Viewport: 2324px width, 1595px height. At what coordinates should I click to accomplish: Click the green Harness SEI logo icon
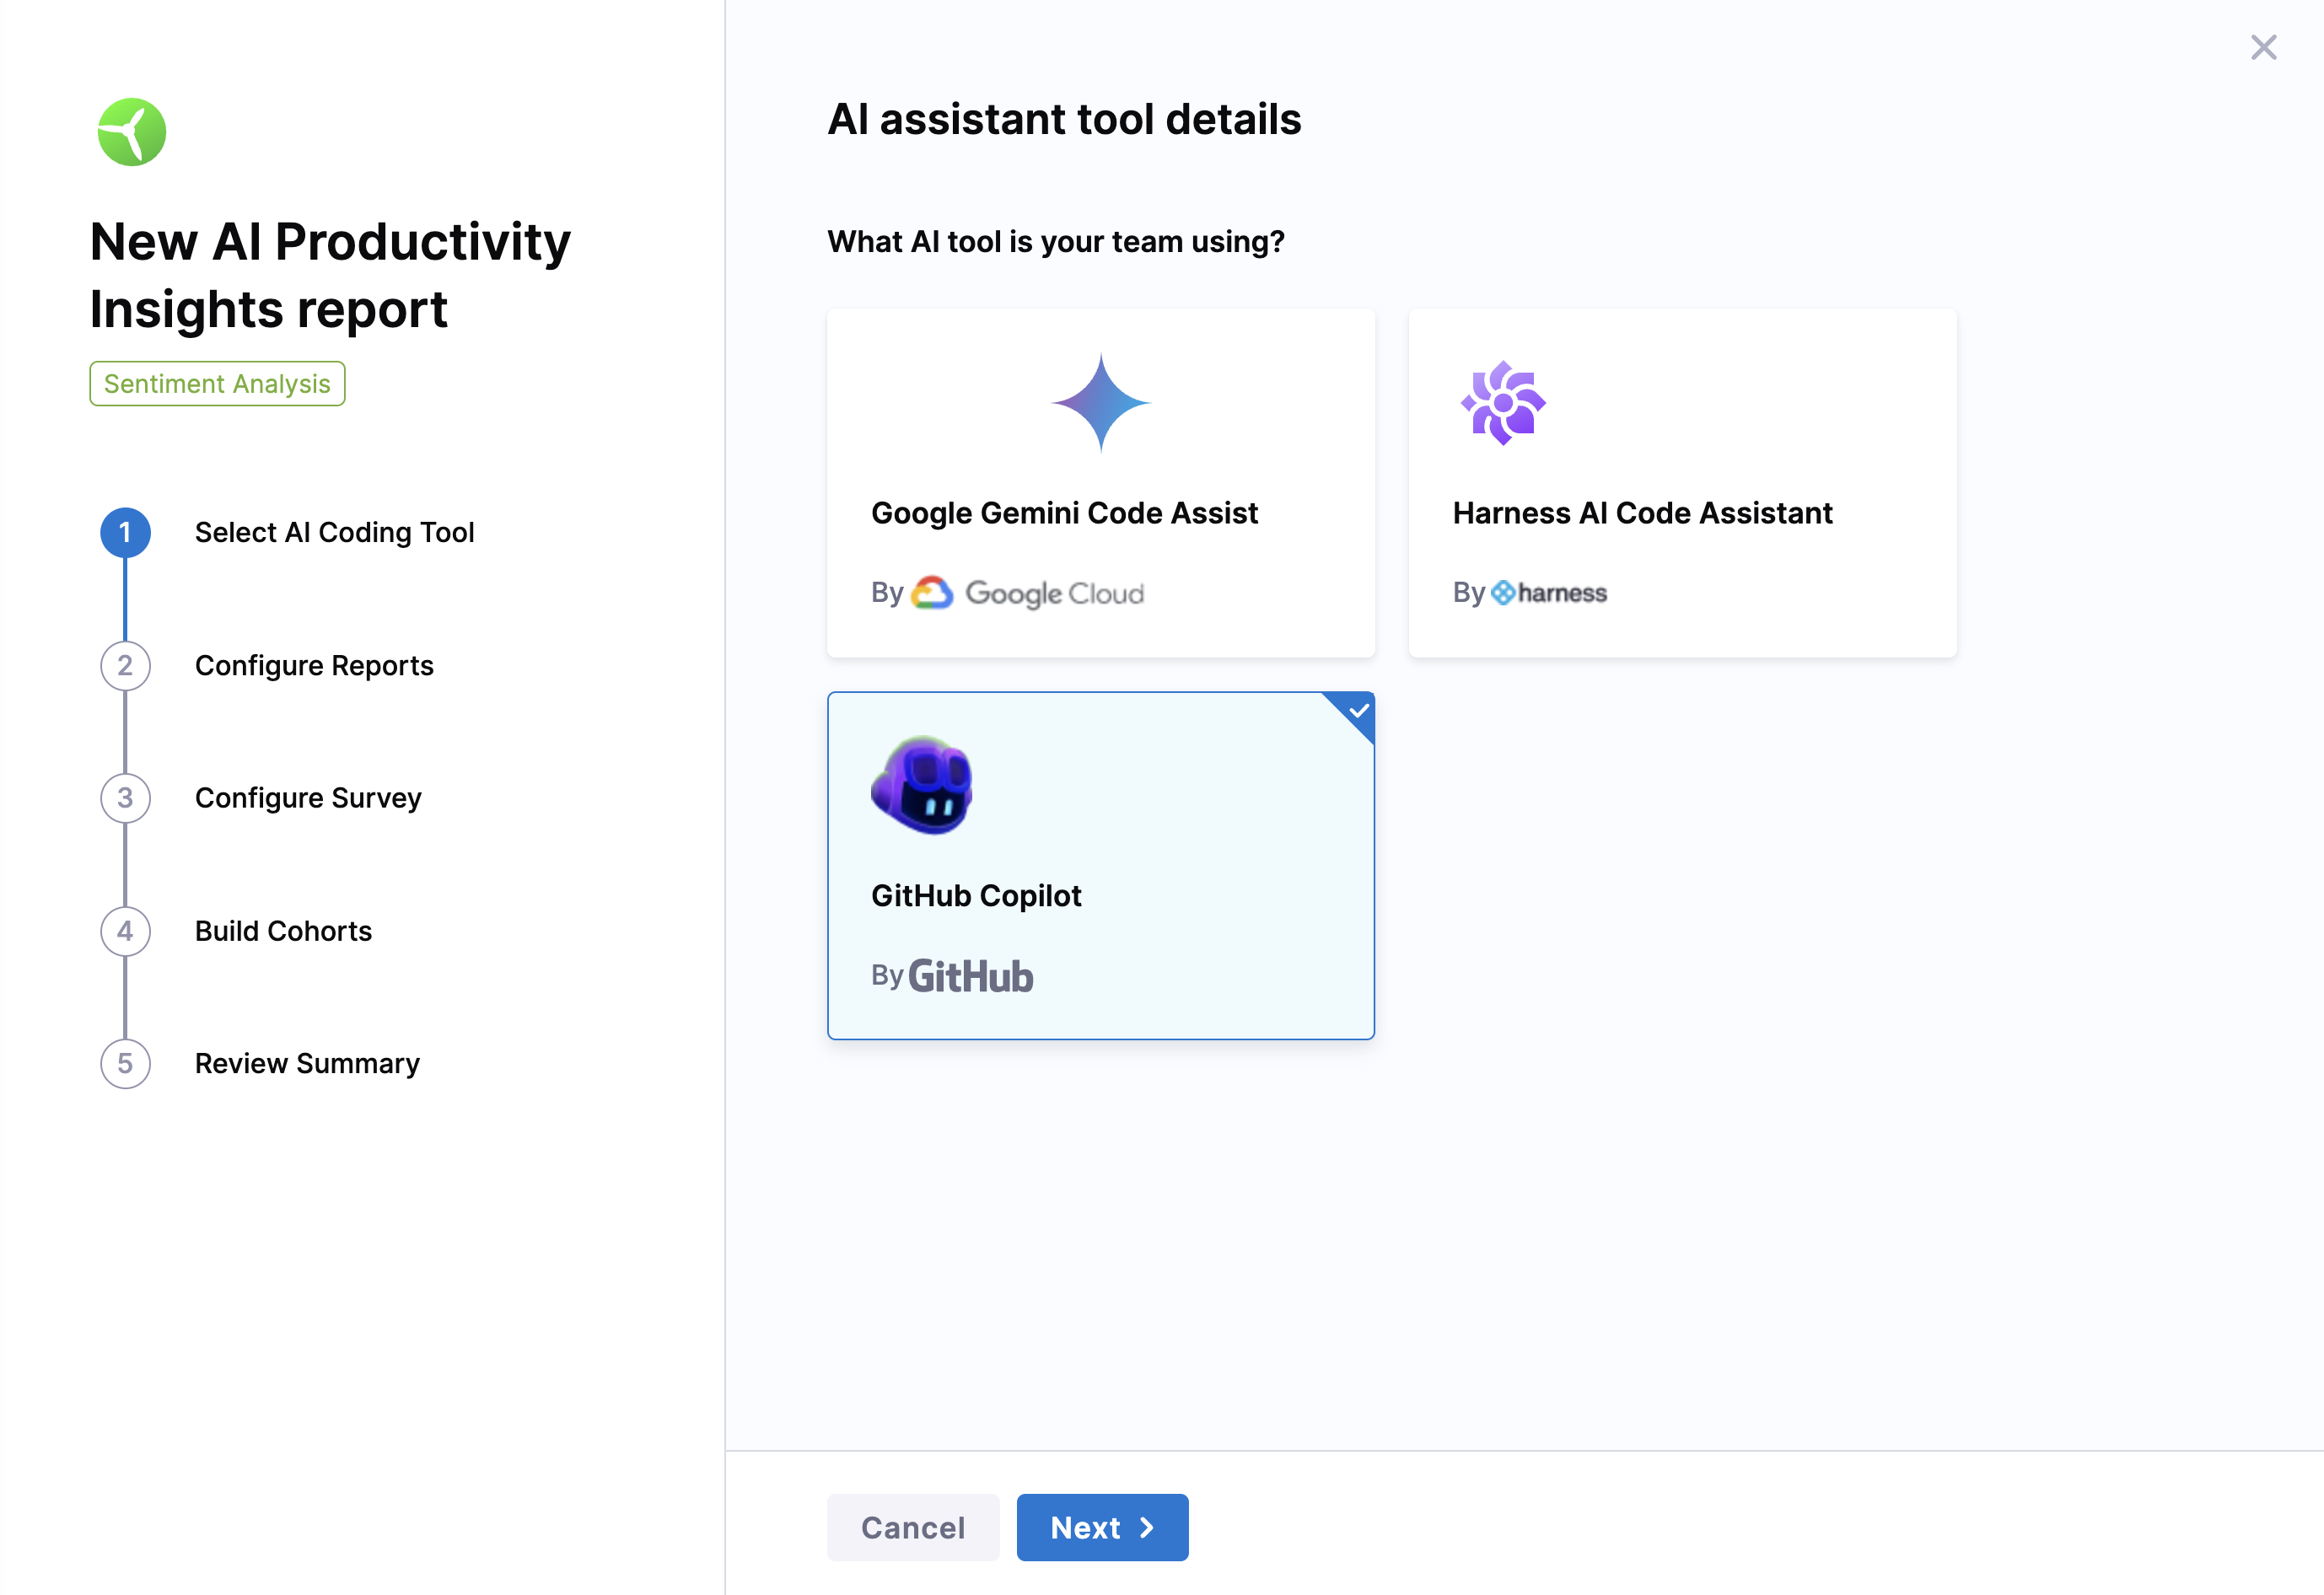(x=131, y=132)
